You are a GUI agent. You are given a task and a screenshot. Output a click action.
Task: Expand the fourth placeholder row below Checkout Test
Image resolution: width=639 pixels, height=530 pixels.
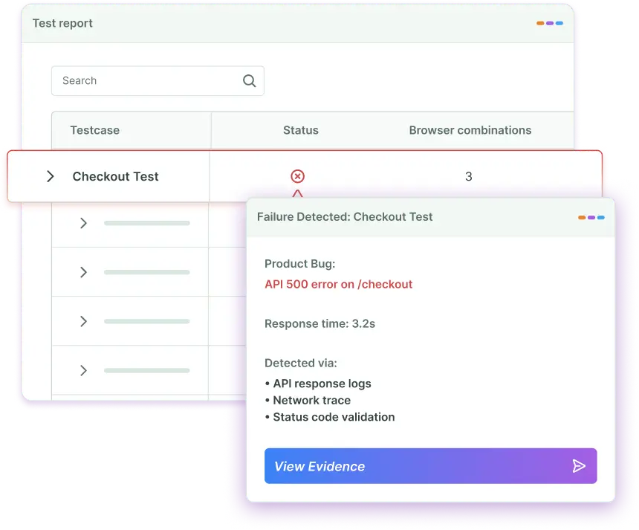pyautogui.click(x=83, y=370)
